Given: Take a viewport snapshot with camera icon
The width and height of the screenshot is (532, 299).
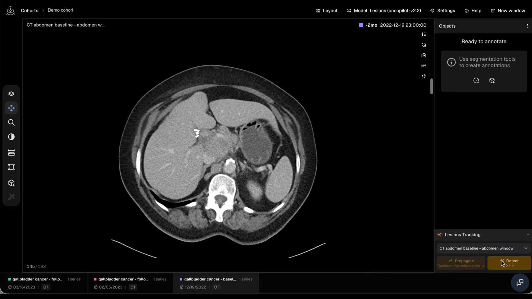Looking at the screenshot, I should point(424,55).
